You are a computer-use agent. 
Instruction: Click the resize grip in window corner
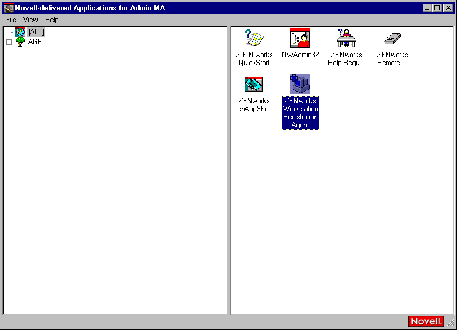click(450, 323)
